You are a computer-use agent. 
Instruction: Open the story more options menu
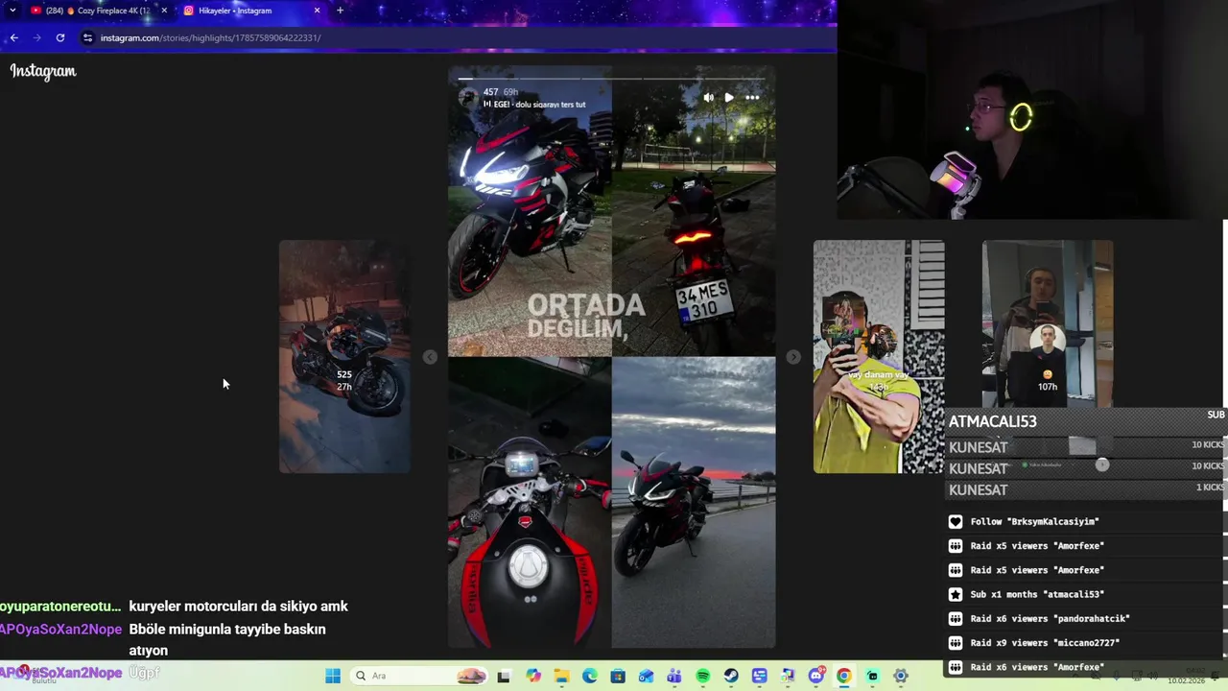[752, 97]
